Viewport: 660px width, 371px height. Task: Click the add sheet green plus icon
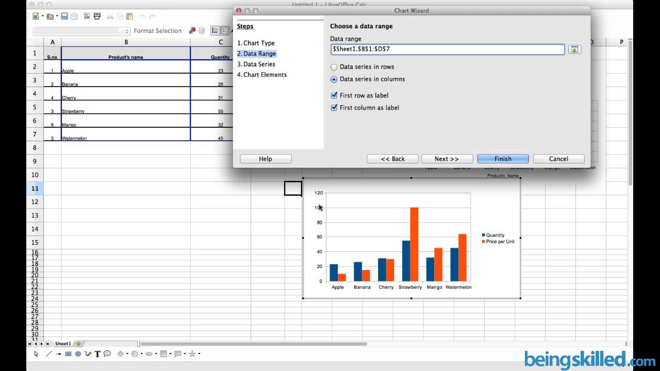pos(78,344)
